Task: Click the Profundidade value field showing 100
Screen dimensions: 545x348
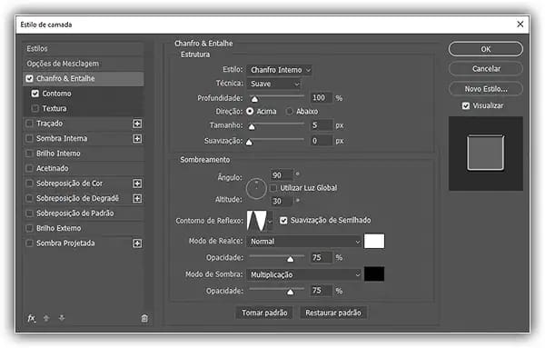Action: (x=322, y=98)
